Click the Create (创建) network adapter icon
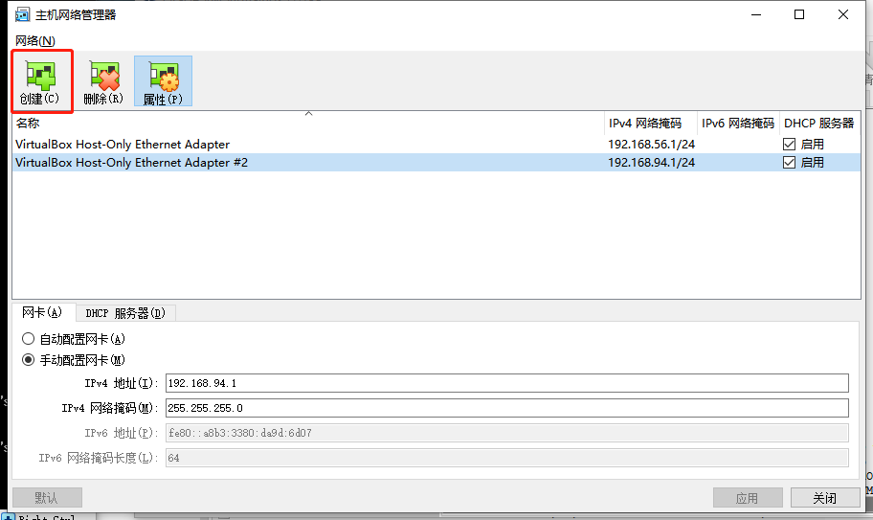Image resolution: width=873 pixels, height=520 pixels. [39, 81]
